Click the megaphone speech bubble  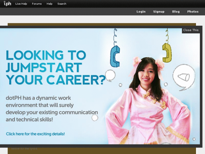(x=184, y=77)
